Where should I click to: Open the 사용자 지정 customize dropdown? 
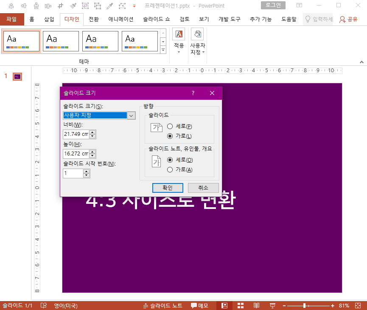tap(198, 42)
